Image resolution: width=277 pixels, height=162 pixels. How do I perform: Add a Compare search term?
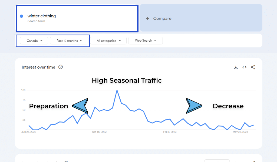[x=201, y=18]
